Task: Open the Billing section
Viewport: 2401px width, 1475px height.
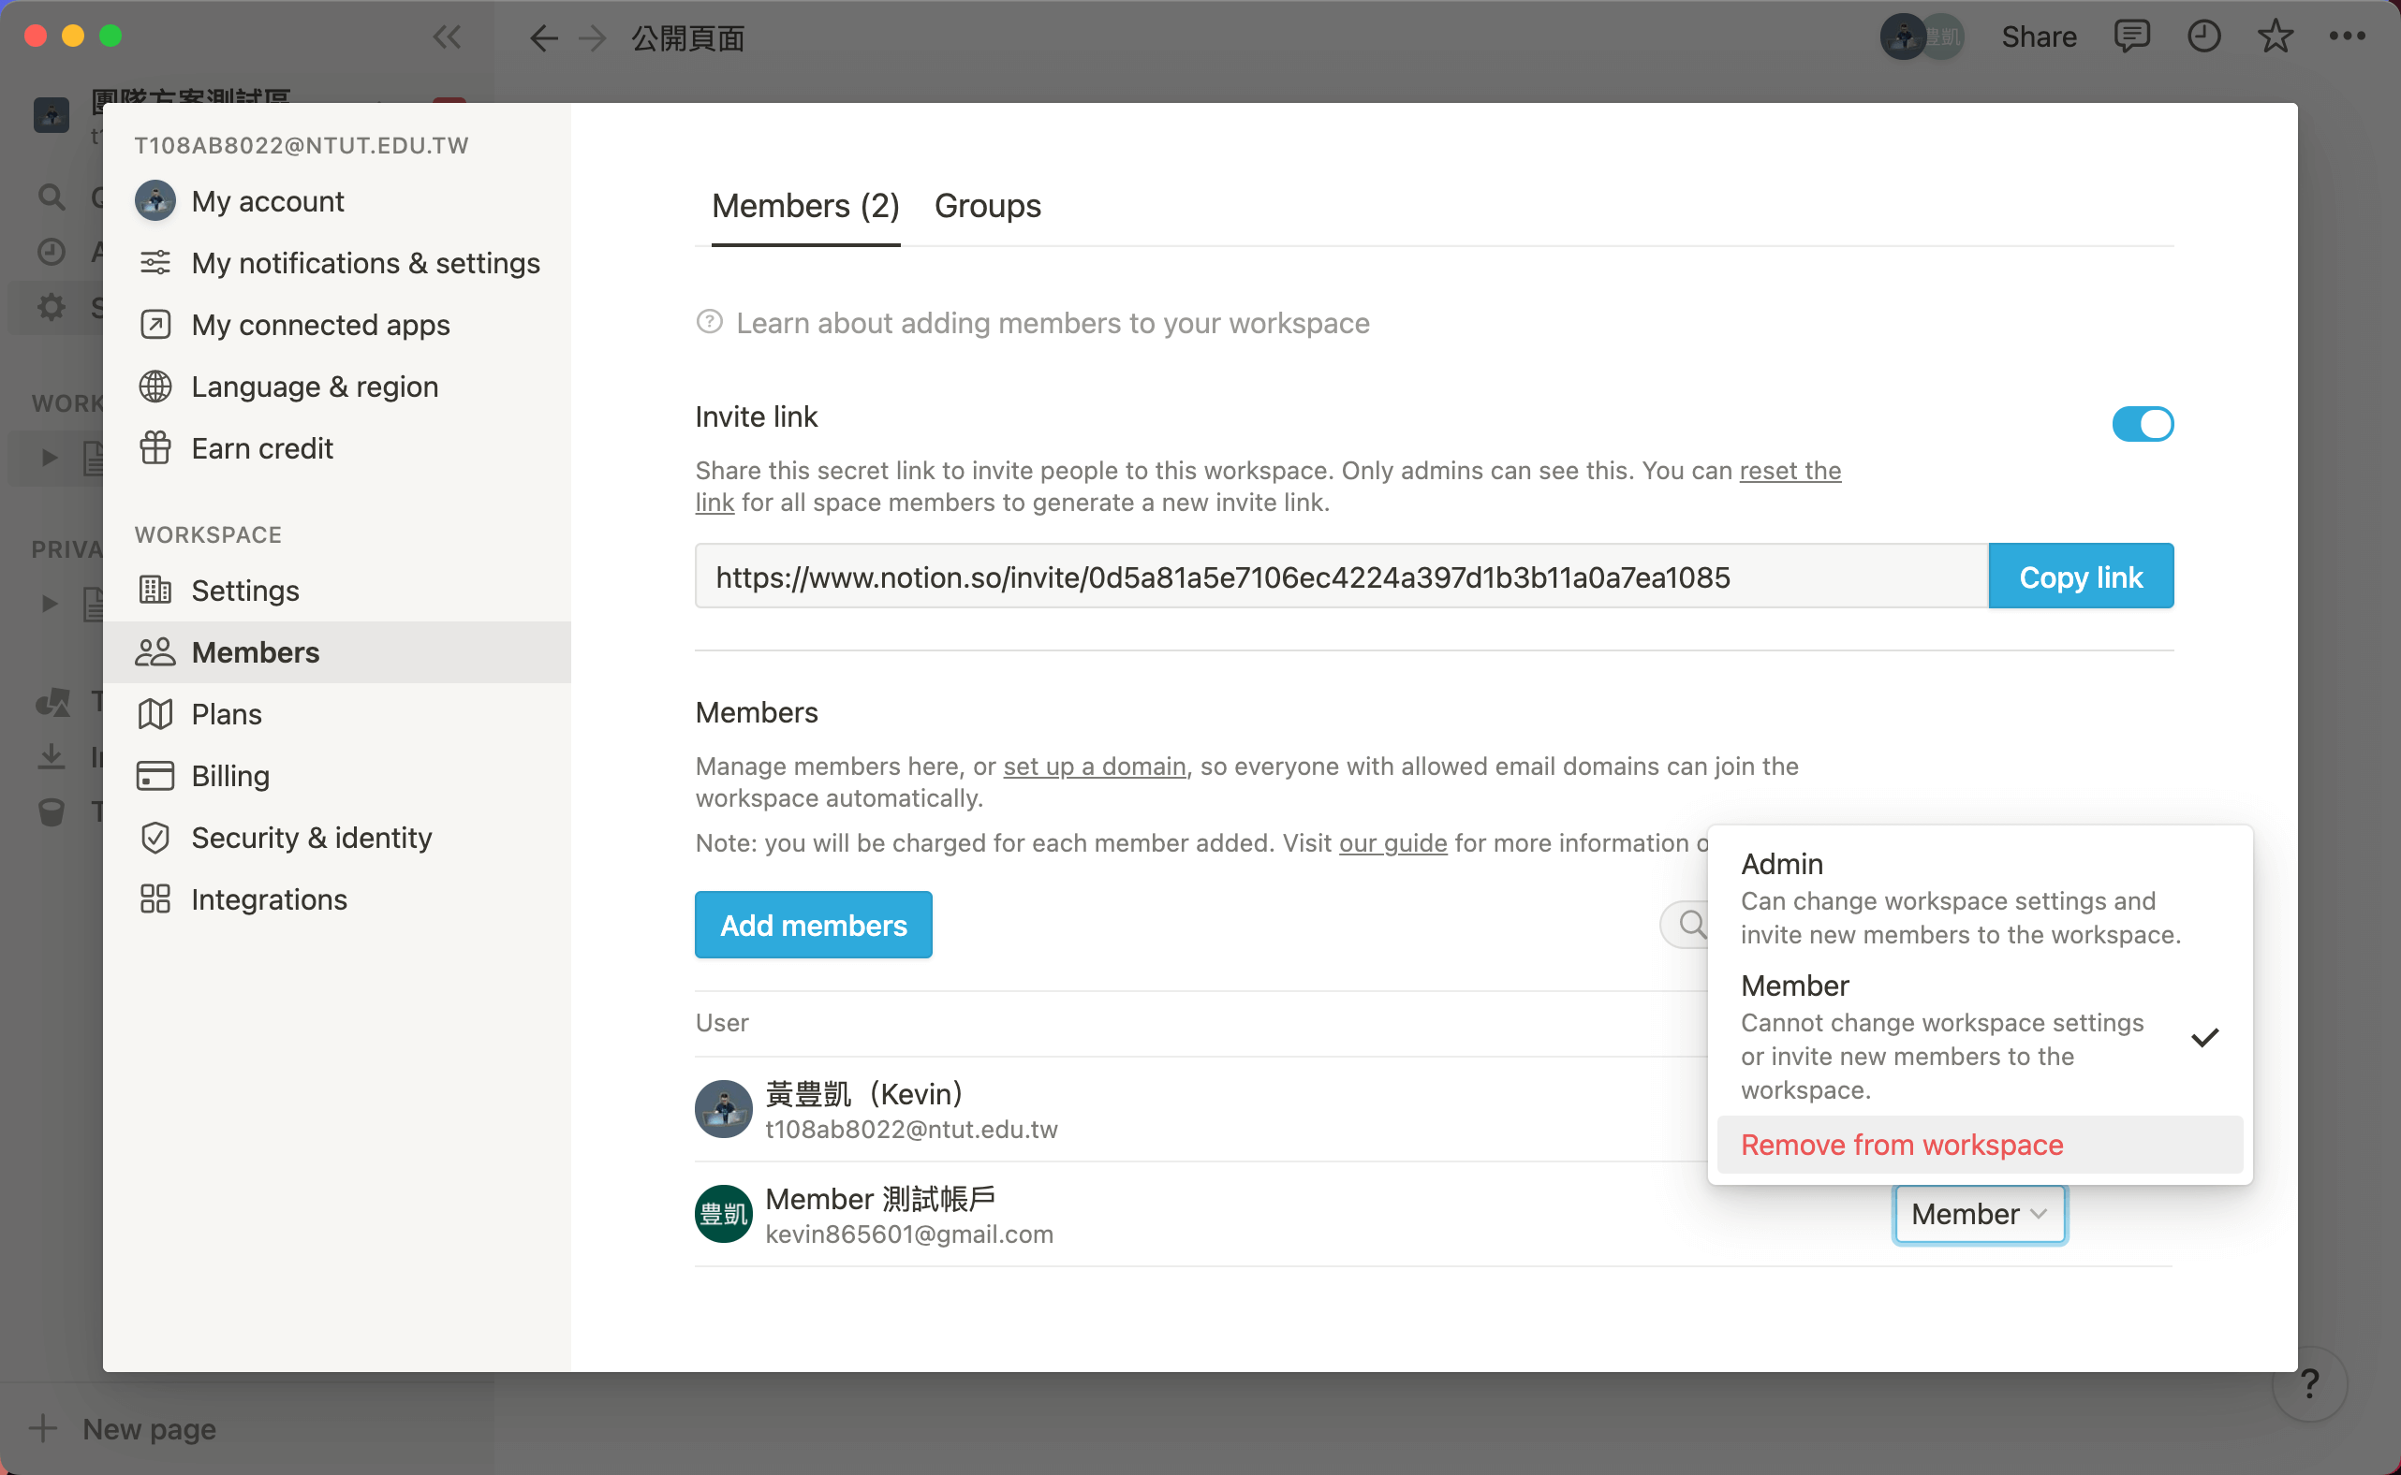Action: [x=337, y=776]
